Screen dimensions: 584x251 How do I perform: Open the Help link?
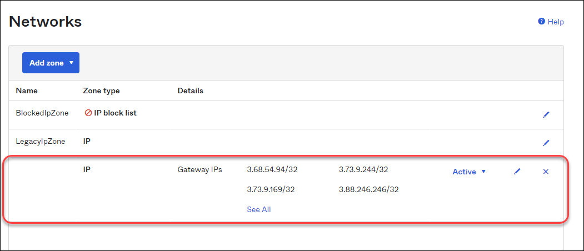(556, 22)
